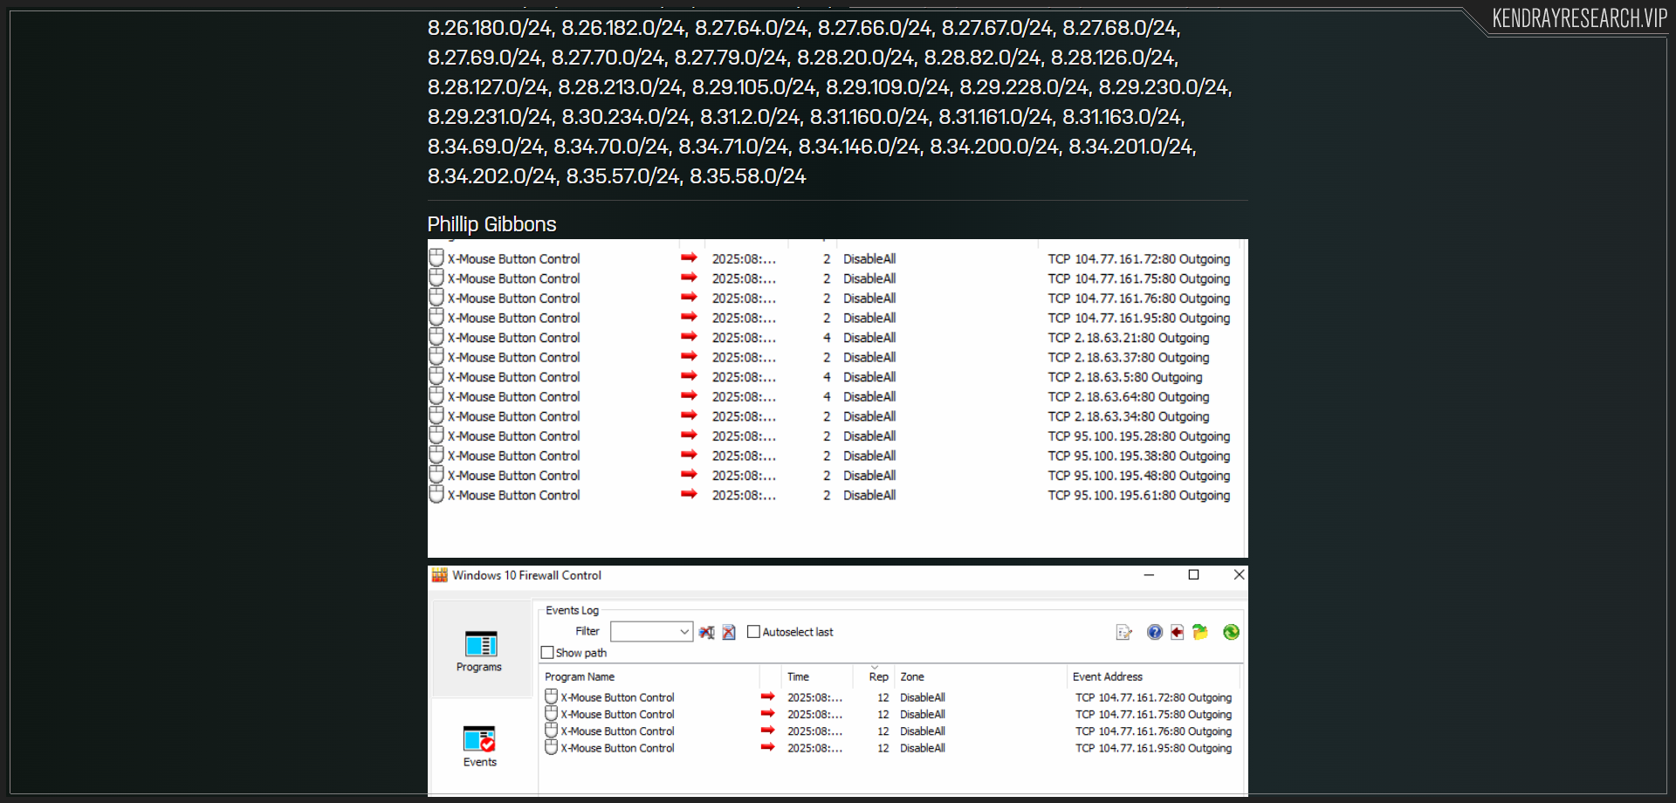Click mouse icon of 104.77.161.76:80 row, Rep 12
The width and height of the screenshot is (1676, 803).
tap(551, 730)
